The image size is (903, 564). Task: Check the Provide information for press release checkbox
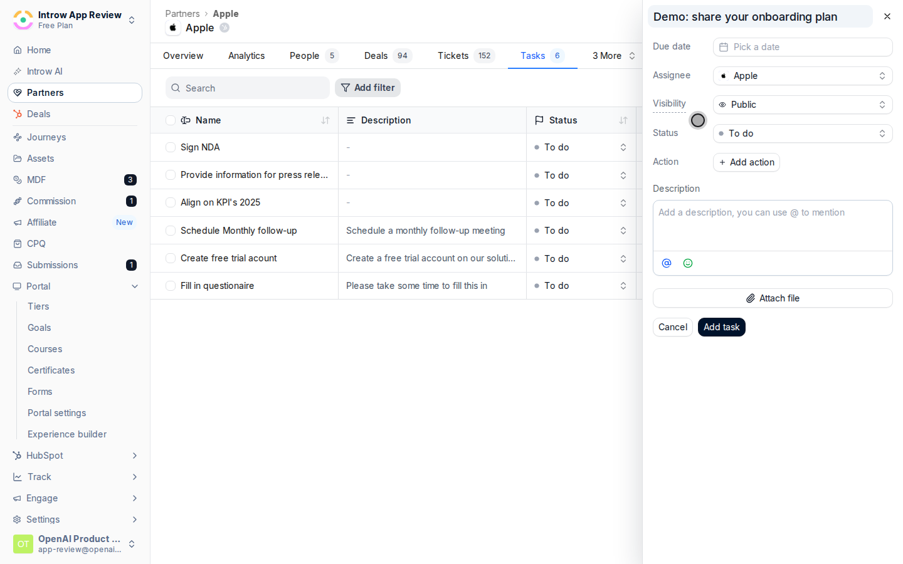pos(171,175)
